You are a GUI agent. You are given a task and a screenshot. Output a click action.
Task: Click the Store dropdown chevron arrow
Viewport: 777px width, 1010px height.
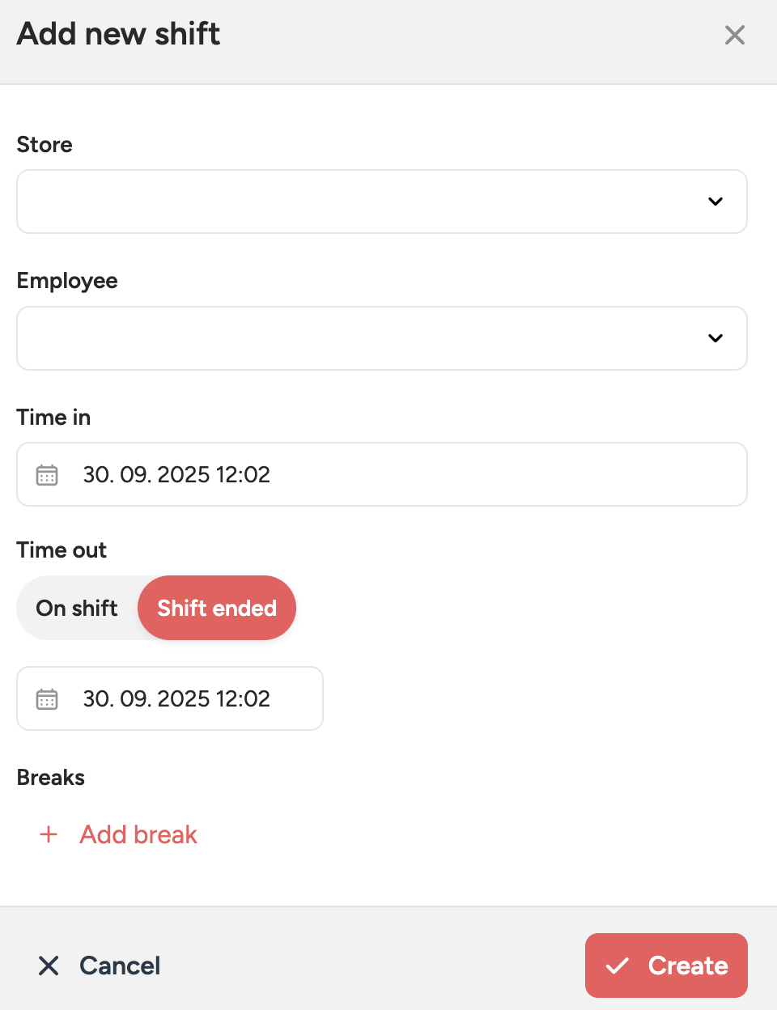tap(715, 202)
